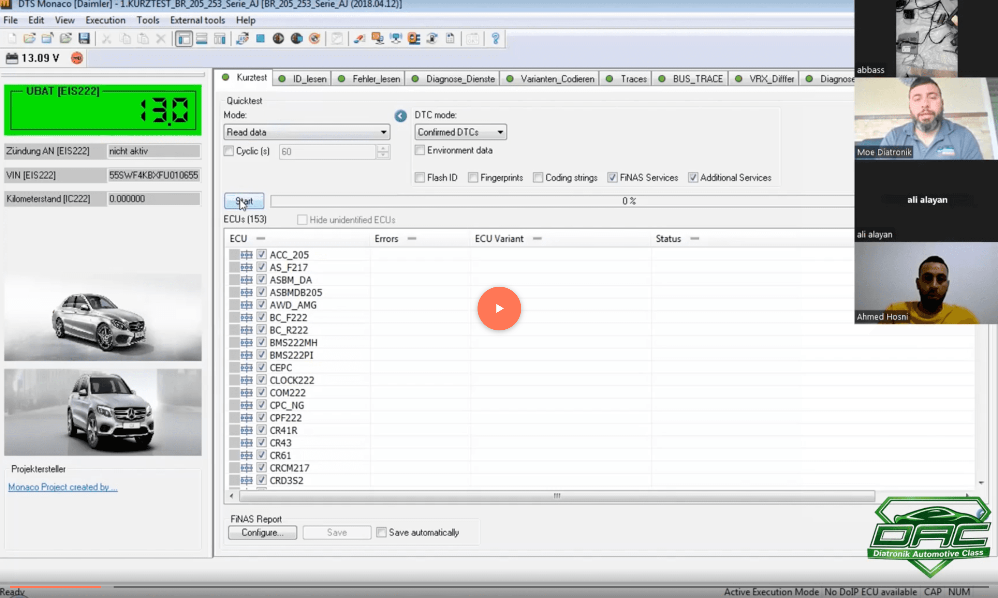Click the Start quicktest button
The image size is (998, 598).
[244, 201]
